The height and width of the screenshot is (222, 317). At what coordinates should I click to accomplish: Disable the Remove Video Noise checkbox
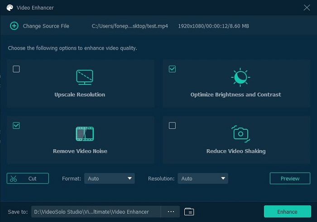16,126
